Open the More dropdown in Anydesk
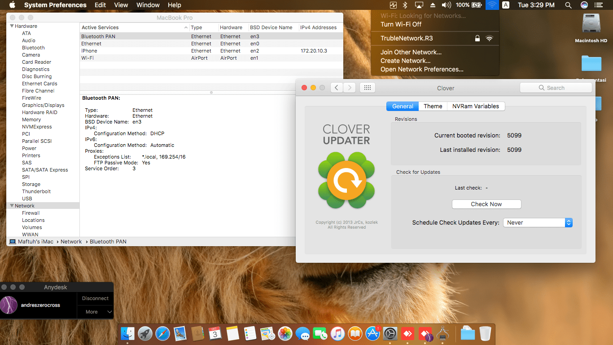The height and width of the screenshot is (345, 613). click(x=95, y=312)
